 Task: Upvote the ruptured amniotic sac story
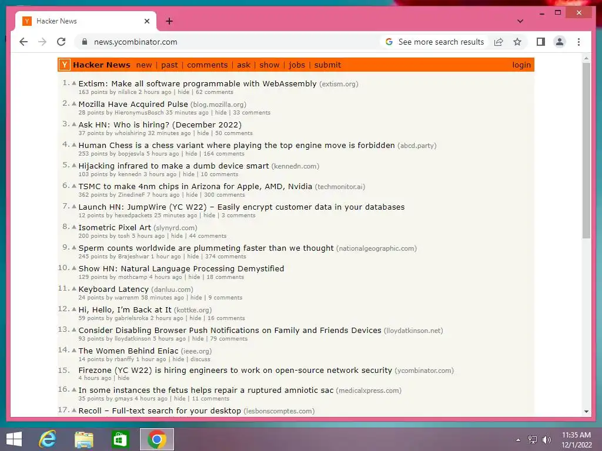click(74, 390)
